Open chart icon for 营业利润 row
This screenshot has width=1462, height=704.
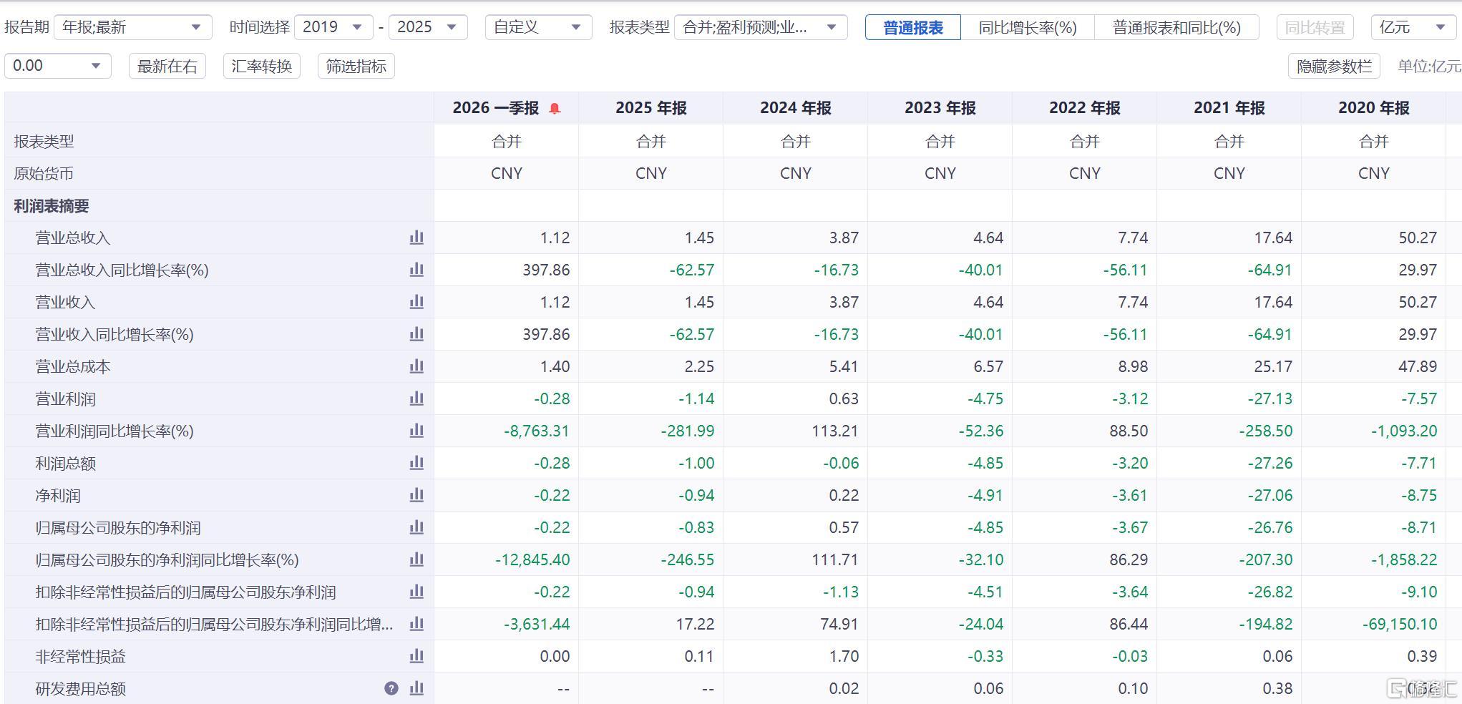[x=416, y=399]
